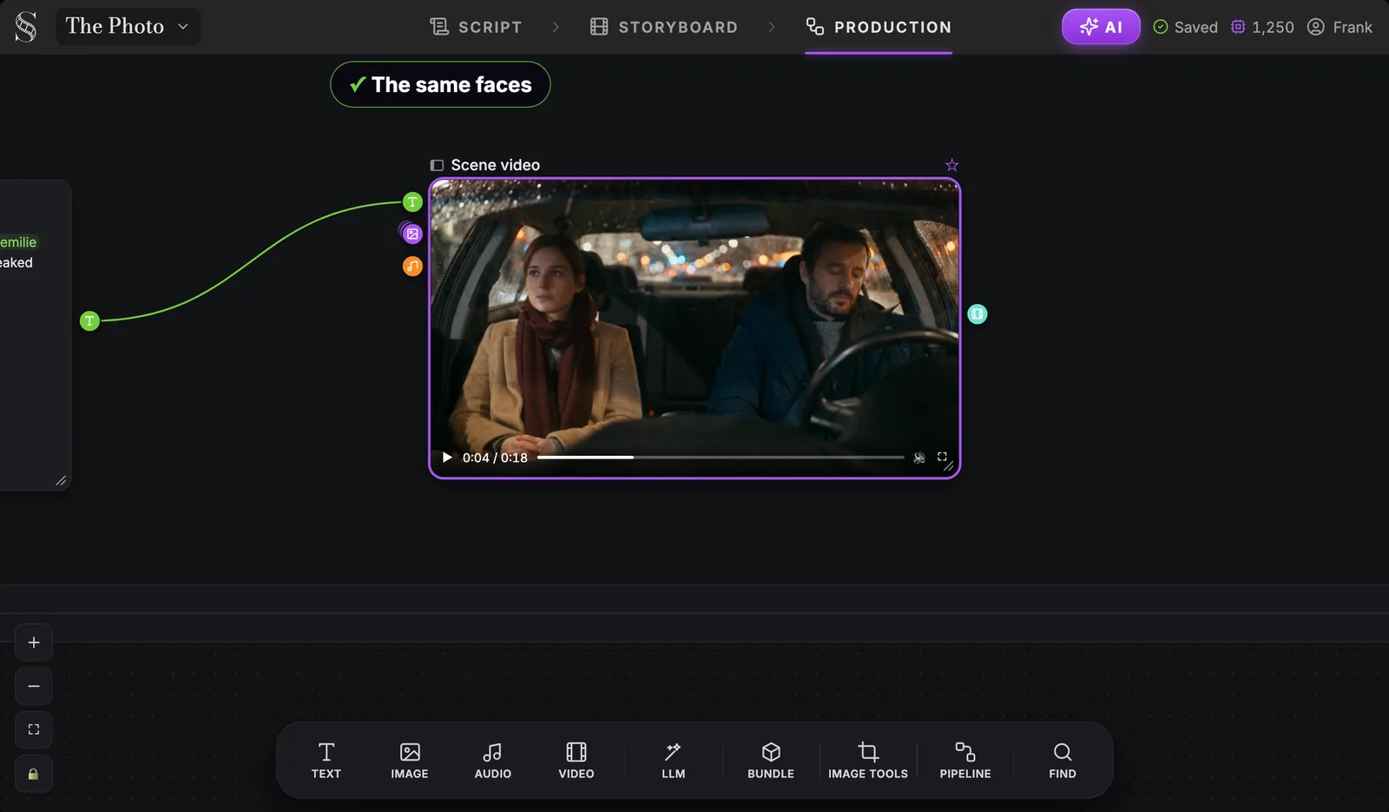Click the audio input port on Scene video

tap(412, 266)
